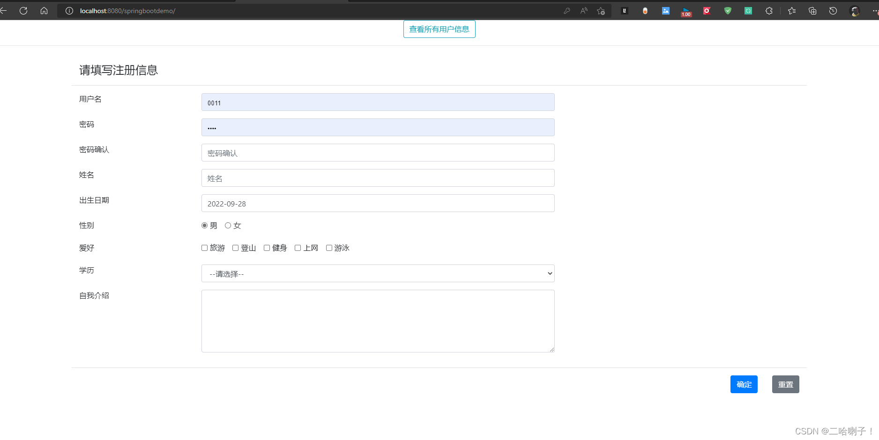Click the 请填写注册信息 heading text

(x=119, y=70)
